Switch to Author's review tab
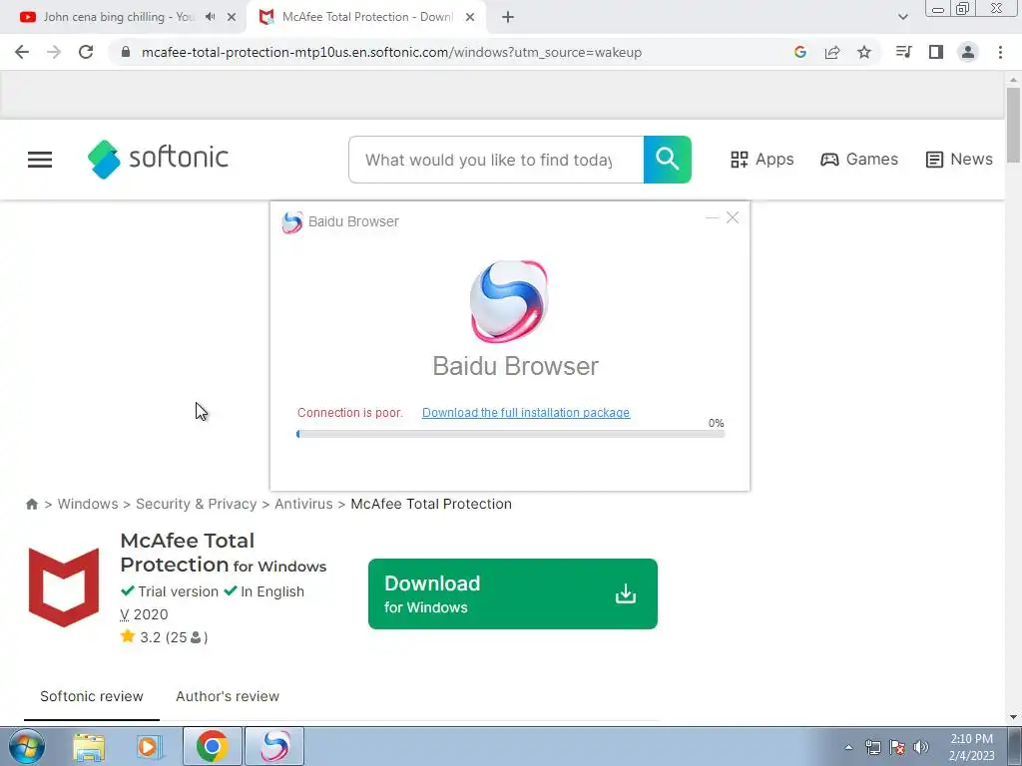 click(228, 696)
